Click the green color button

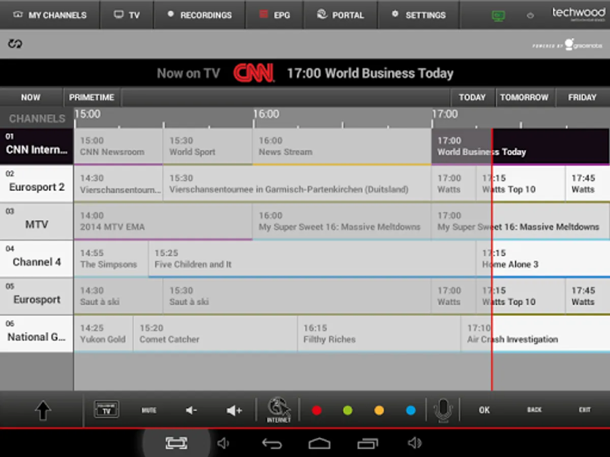click(348, 410)
